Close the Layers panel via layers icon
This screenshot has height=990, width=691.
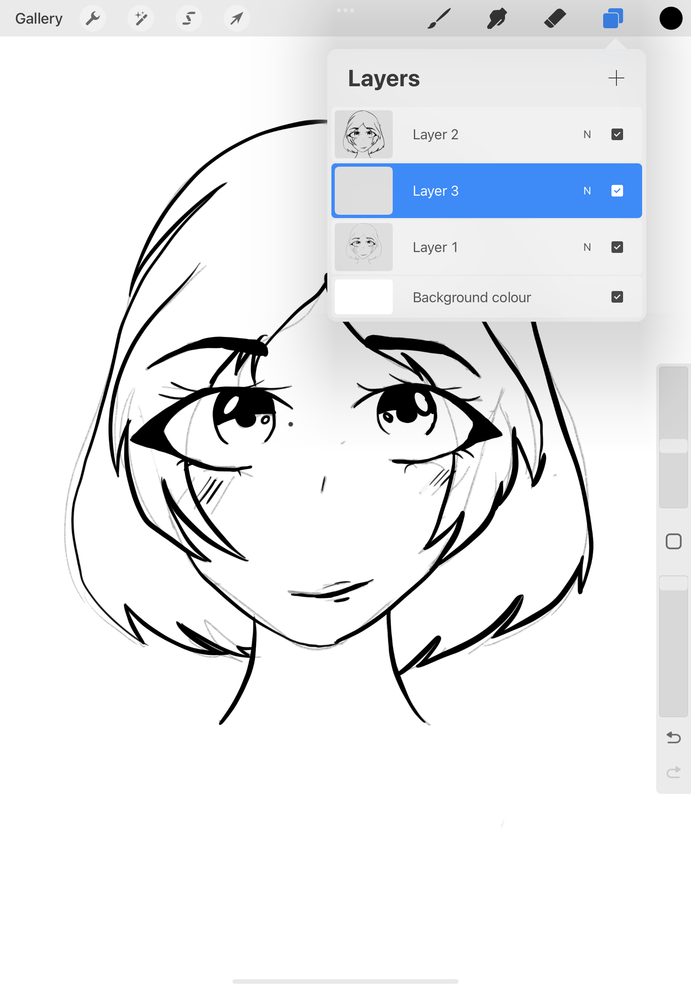click(x=613, y=19)
